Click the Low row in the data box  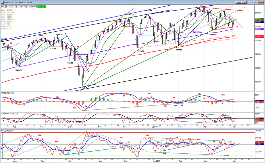tap(7, 20)
